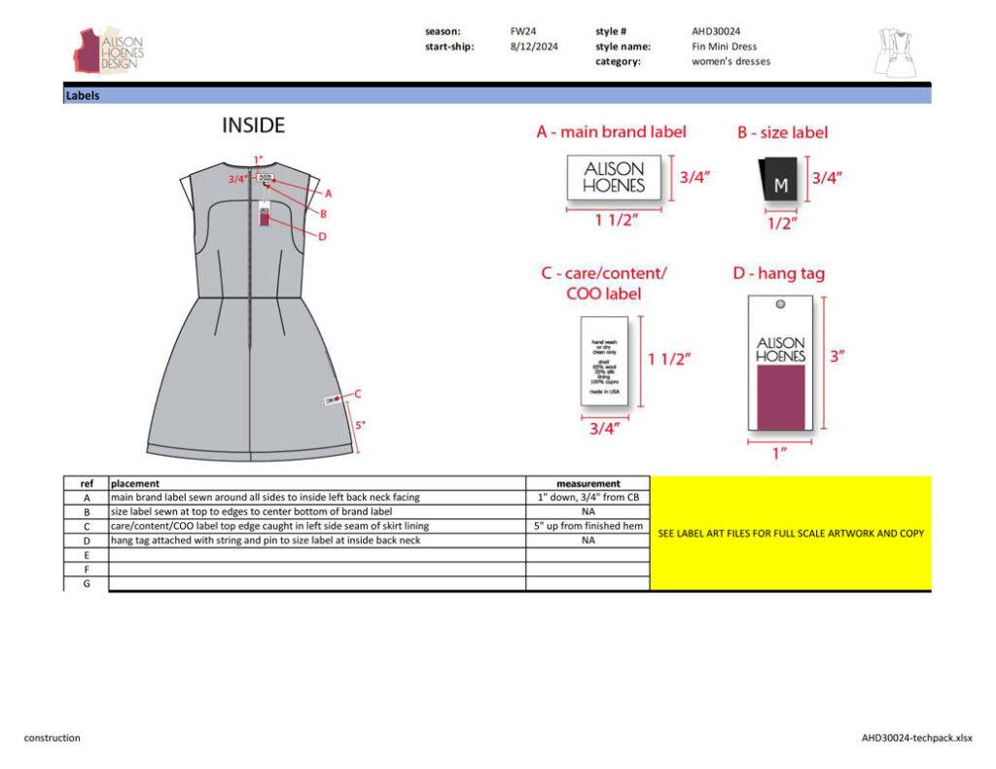Select callout letter D next to the dress
Viewport: 996px width, 769px height.
pyautogui.click(x=322, y=237)
